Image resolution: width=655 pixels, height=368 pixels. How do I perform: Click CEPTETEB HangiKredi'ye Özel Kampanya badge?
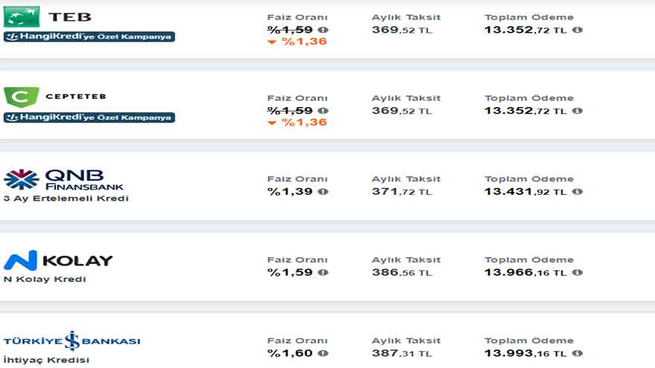(89, 117)
